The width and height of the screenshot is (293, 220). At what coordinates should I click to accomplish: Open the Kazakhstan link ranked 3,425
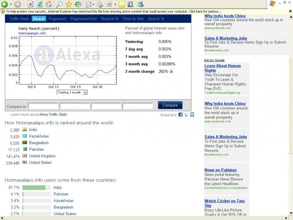click(x=39, y=136)
